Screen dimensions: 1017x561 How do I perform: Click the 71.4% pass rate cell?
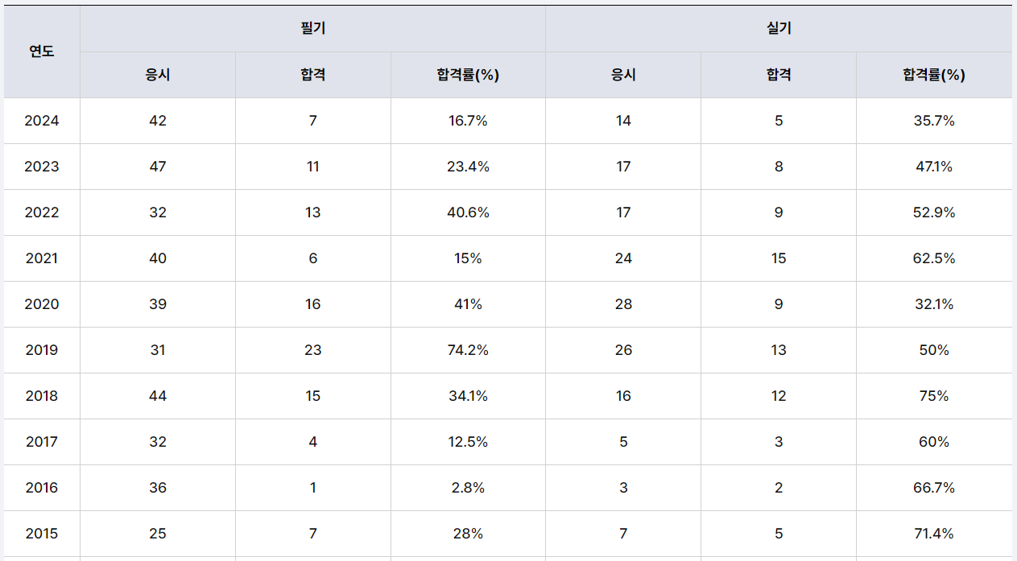(x=934, y=534)
